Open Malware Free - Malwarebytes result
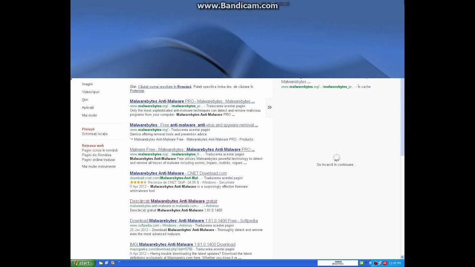The image size is (475, 267). click(192, 149)
